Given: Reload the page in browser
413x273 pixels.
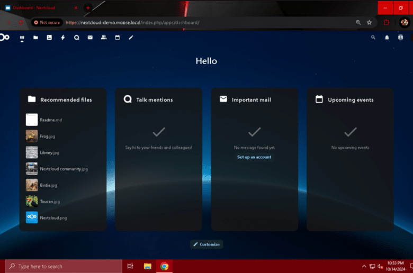Looking at the screenshot, I should (x=21, y=23).
